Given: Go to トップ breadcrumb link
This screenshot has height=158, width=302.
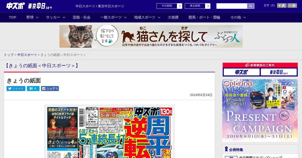Looking at the screenshot, I should pyautogui.click(x=9, y=55).
